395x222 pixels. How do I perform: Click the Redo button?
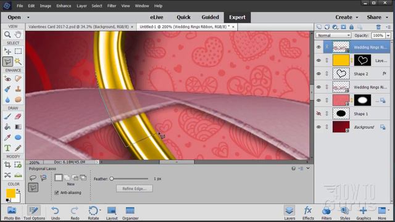pos(75,213)
